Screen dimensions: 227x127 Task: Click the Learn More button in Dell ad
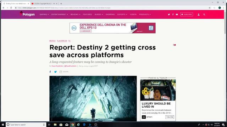click(85, 31)
